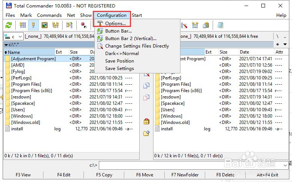Click the F7 NewFolder button
292x182 pixels.
185,175
